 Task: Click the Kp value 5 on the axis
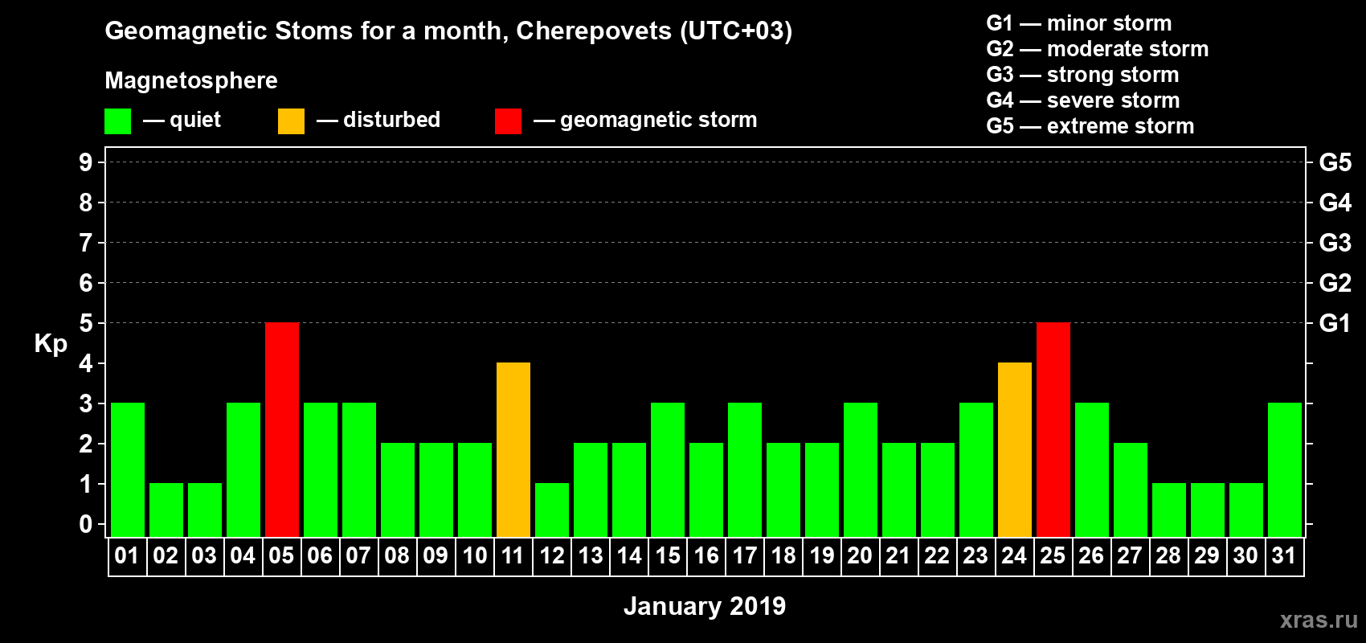click(x=85, y=323)
